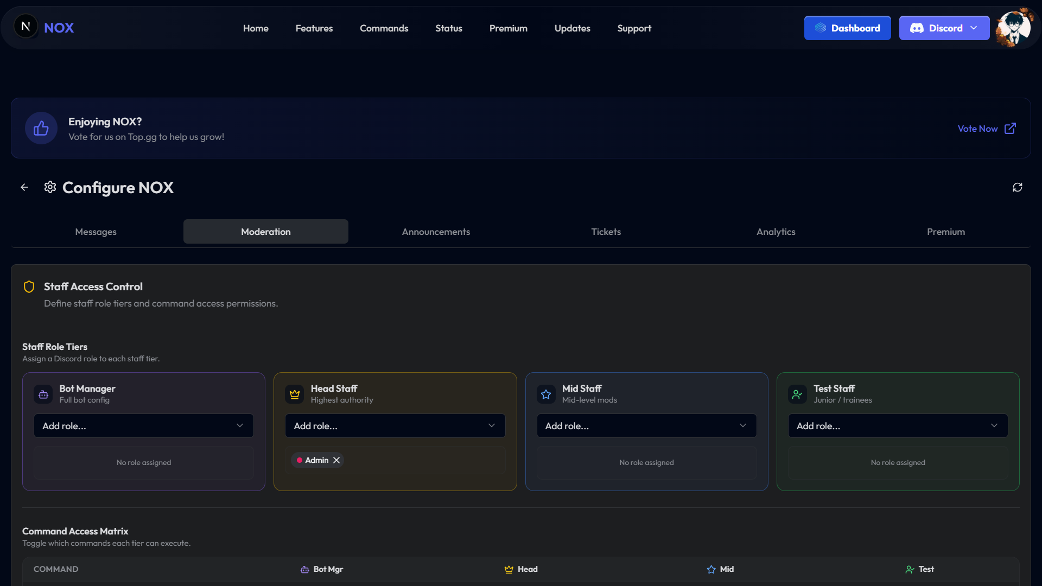
Task: Click the 'Mid-level mods' subtitle text
Action: [x=589, y=400]
